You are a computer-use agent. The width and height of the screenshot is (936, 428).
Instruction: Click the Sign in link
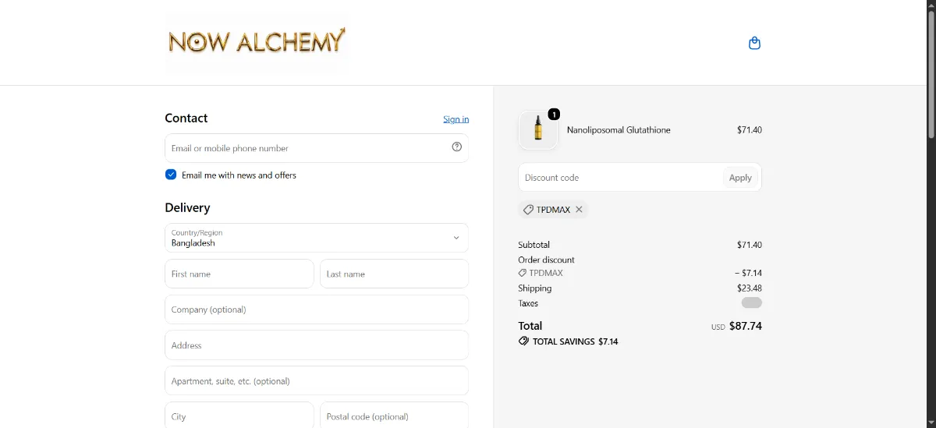point(456,119)
